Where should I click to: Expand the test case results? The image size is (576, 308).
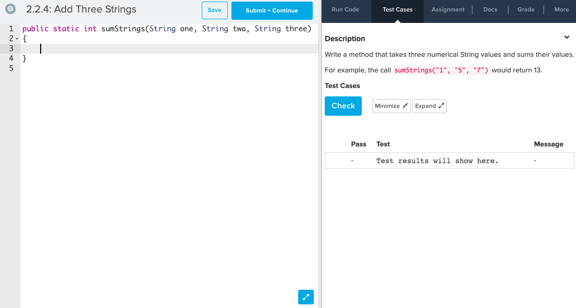pyautogui.click(x=430, y=106)
